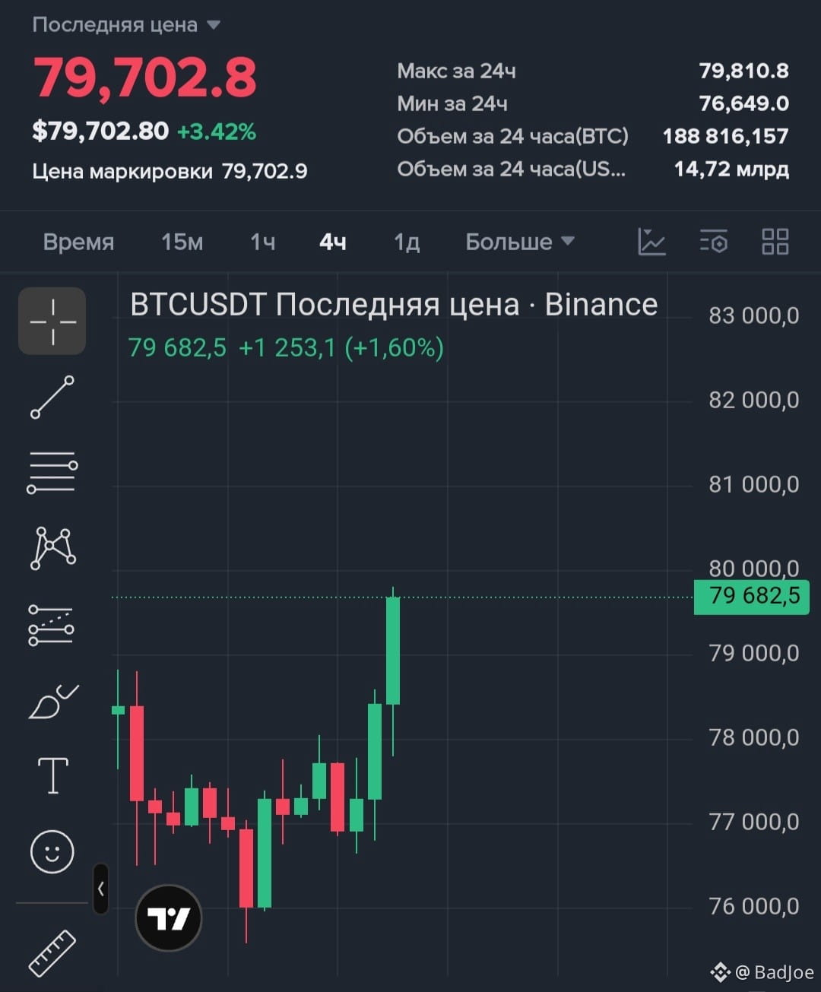Click the Цена маркировки 79,702.9 text
821x992 pixels.
click(x=170, y=171)
